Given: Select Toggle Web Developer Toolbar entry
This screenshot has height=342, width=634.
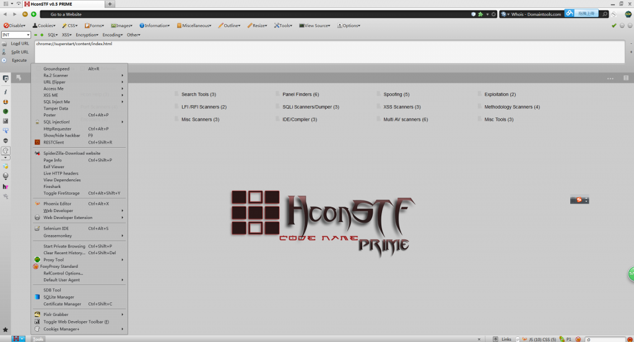Looking at the screenshot, I should pos(80,322).
